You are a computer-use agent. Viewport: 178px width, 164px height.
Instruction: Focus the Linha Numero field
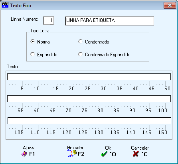[x=48, y=21]
